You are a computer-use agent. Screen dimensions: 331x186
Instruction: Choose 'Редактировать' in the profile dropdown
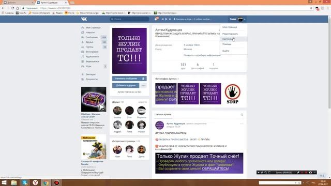click(x=230, y=34)
